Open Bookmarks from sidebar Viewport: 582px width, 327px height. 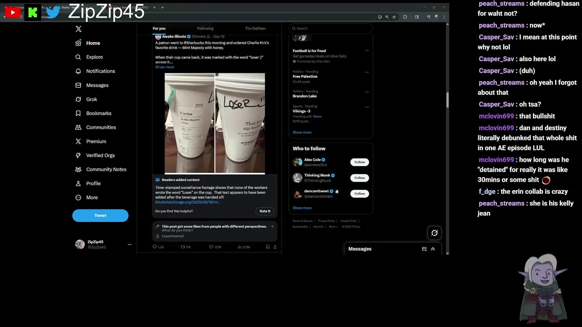(x=93, y=114)
